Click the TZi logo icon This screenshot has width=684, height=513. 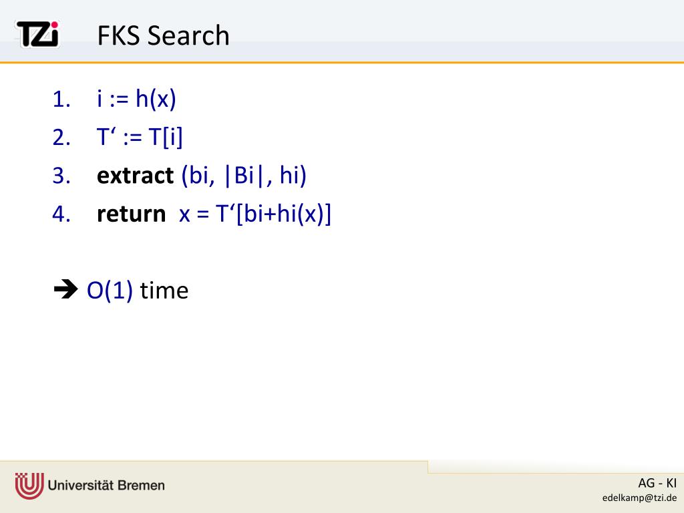click(x=37, y=34)
